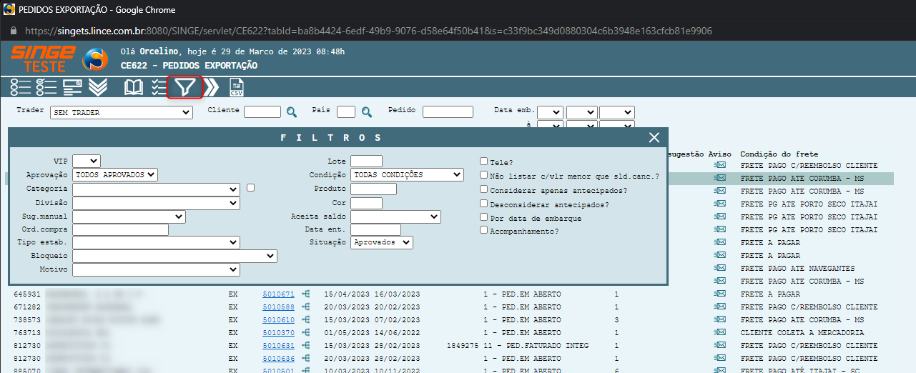Close the FILTROS panel with X
Image resolution: width=916 pixels, height=373 pixels.
(654, 138)
